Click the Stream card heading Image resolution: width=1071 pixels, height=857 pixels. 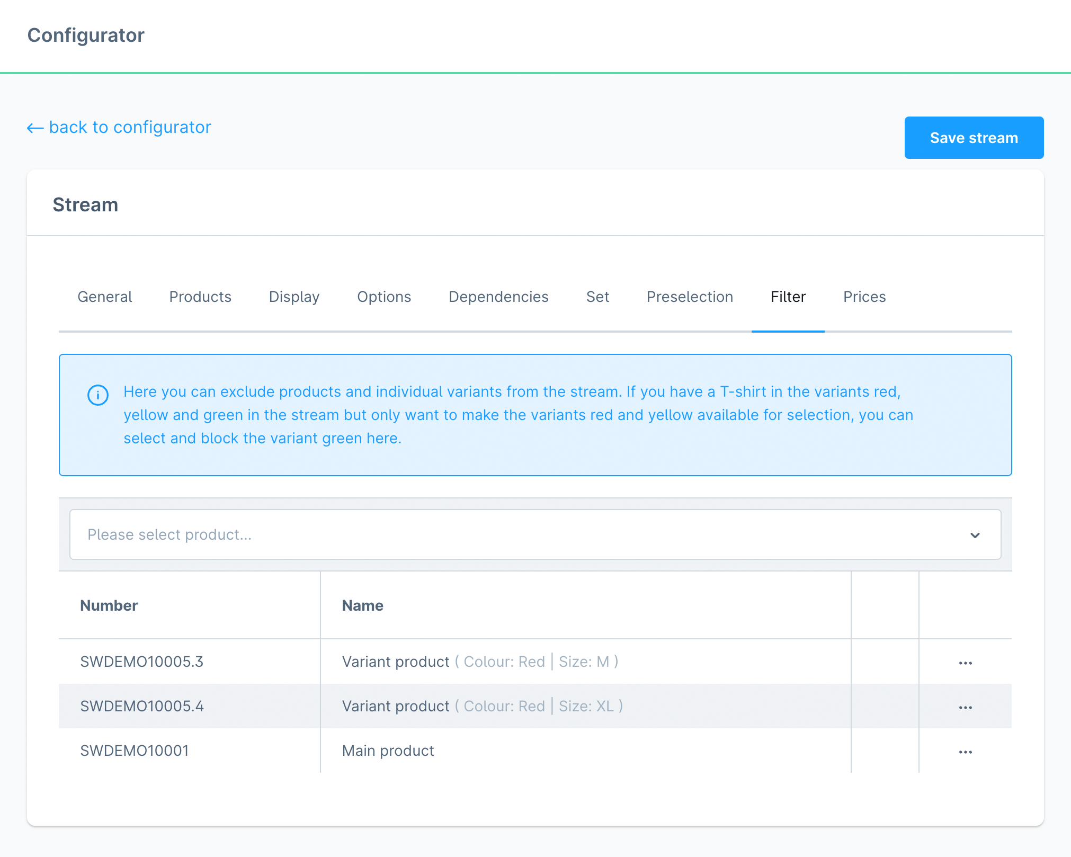tap(85, 204)
